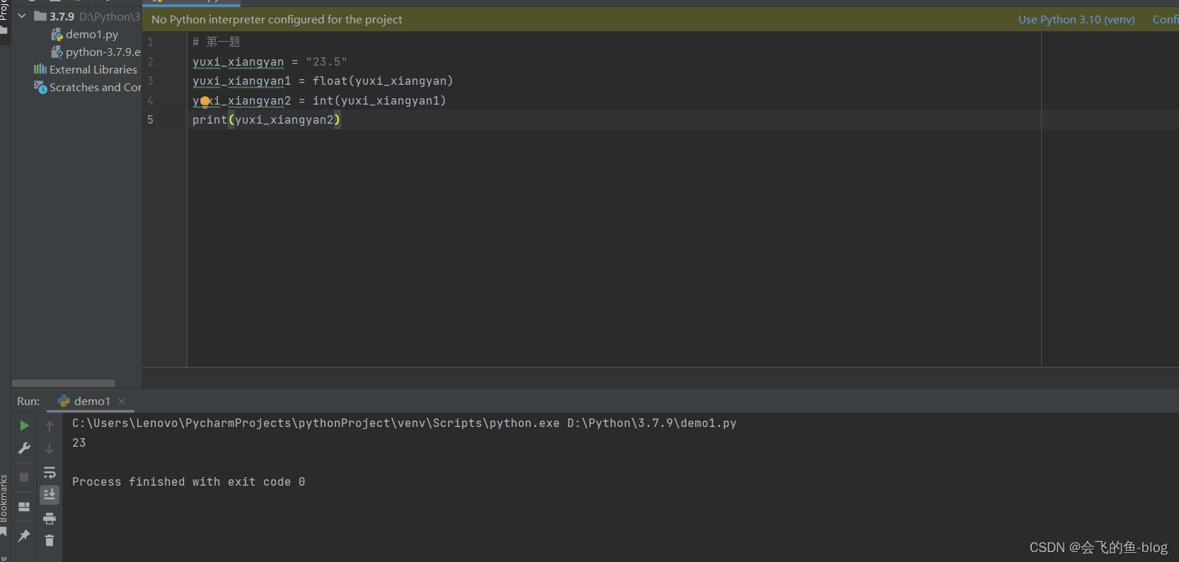Toggle the pin tab icon in Run panel
This screenshot has width=1179, height=562.
tap(24, 535)
